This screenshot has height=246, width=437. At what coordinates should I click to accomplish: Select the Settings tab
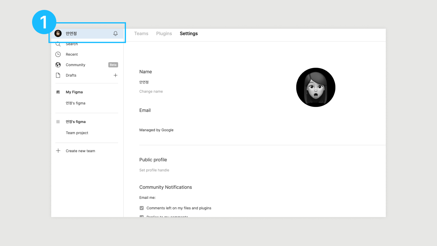tap(189, 33)
